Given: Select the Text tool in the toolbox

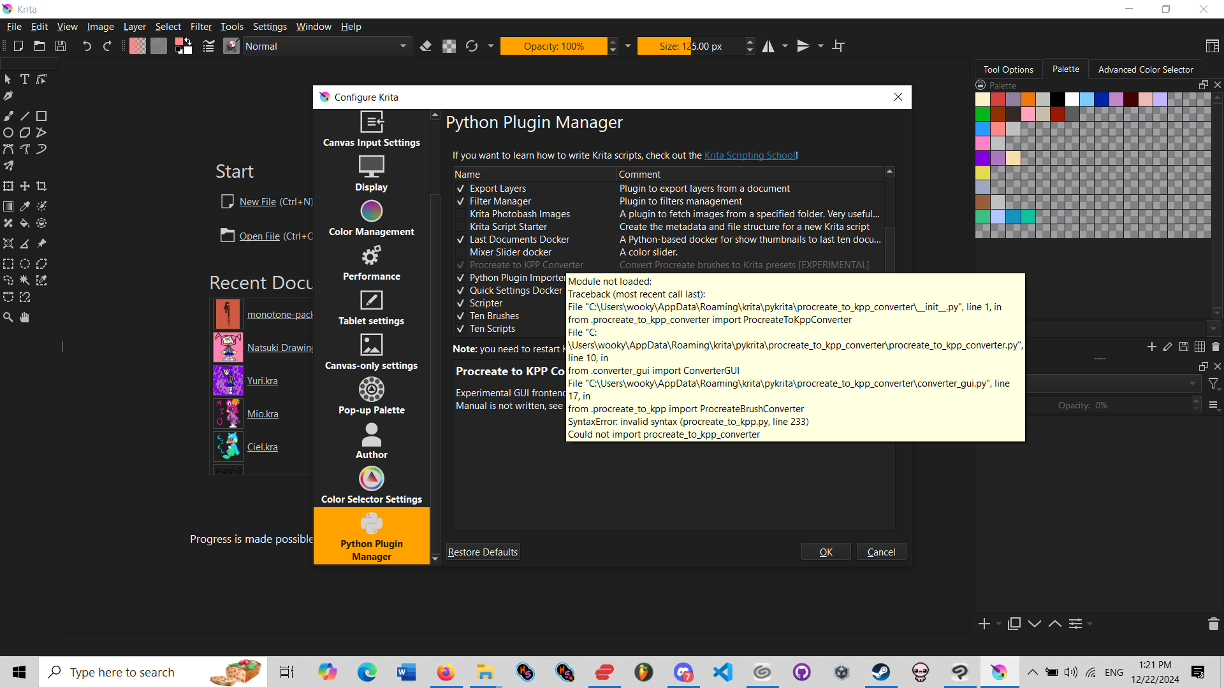Looking at the screenshot, I should click(x=25, y=79).
